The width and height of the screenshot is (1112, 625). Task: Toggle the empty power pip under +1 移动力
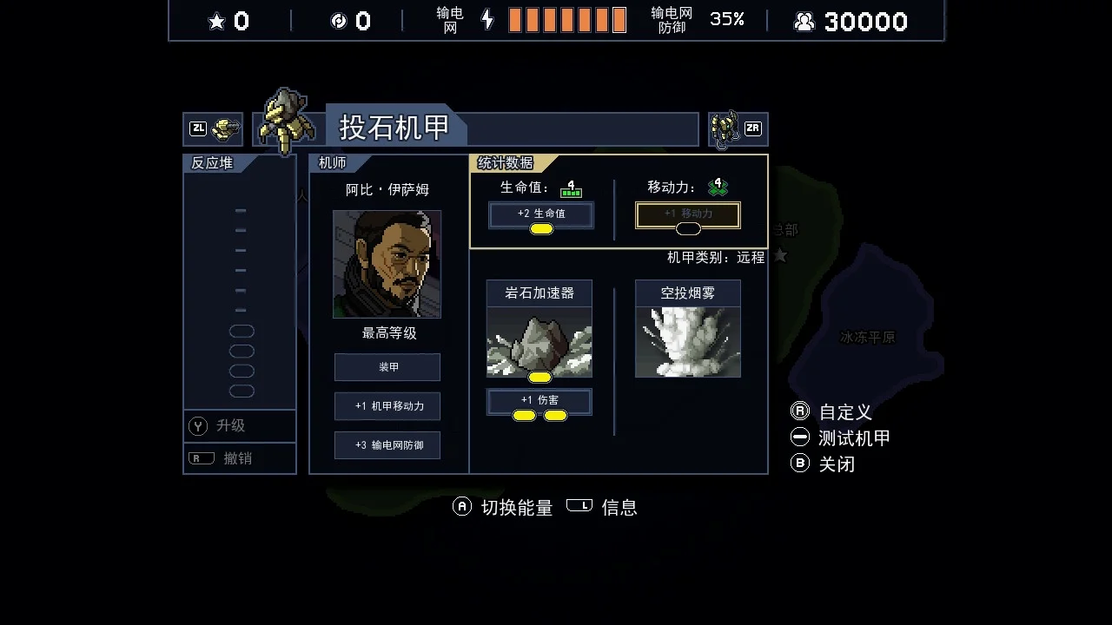click(688, 229)
